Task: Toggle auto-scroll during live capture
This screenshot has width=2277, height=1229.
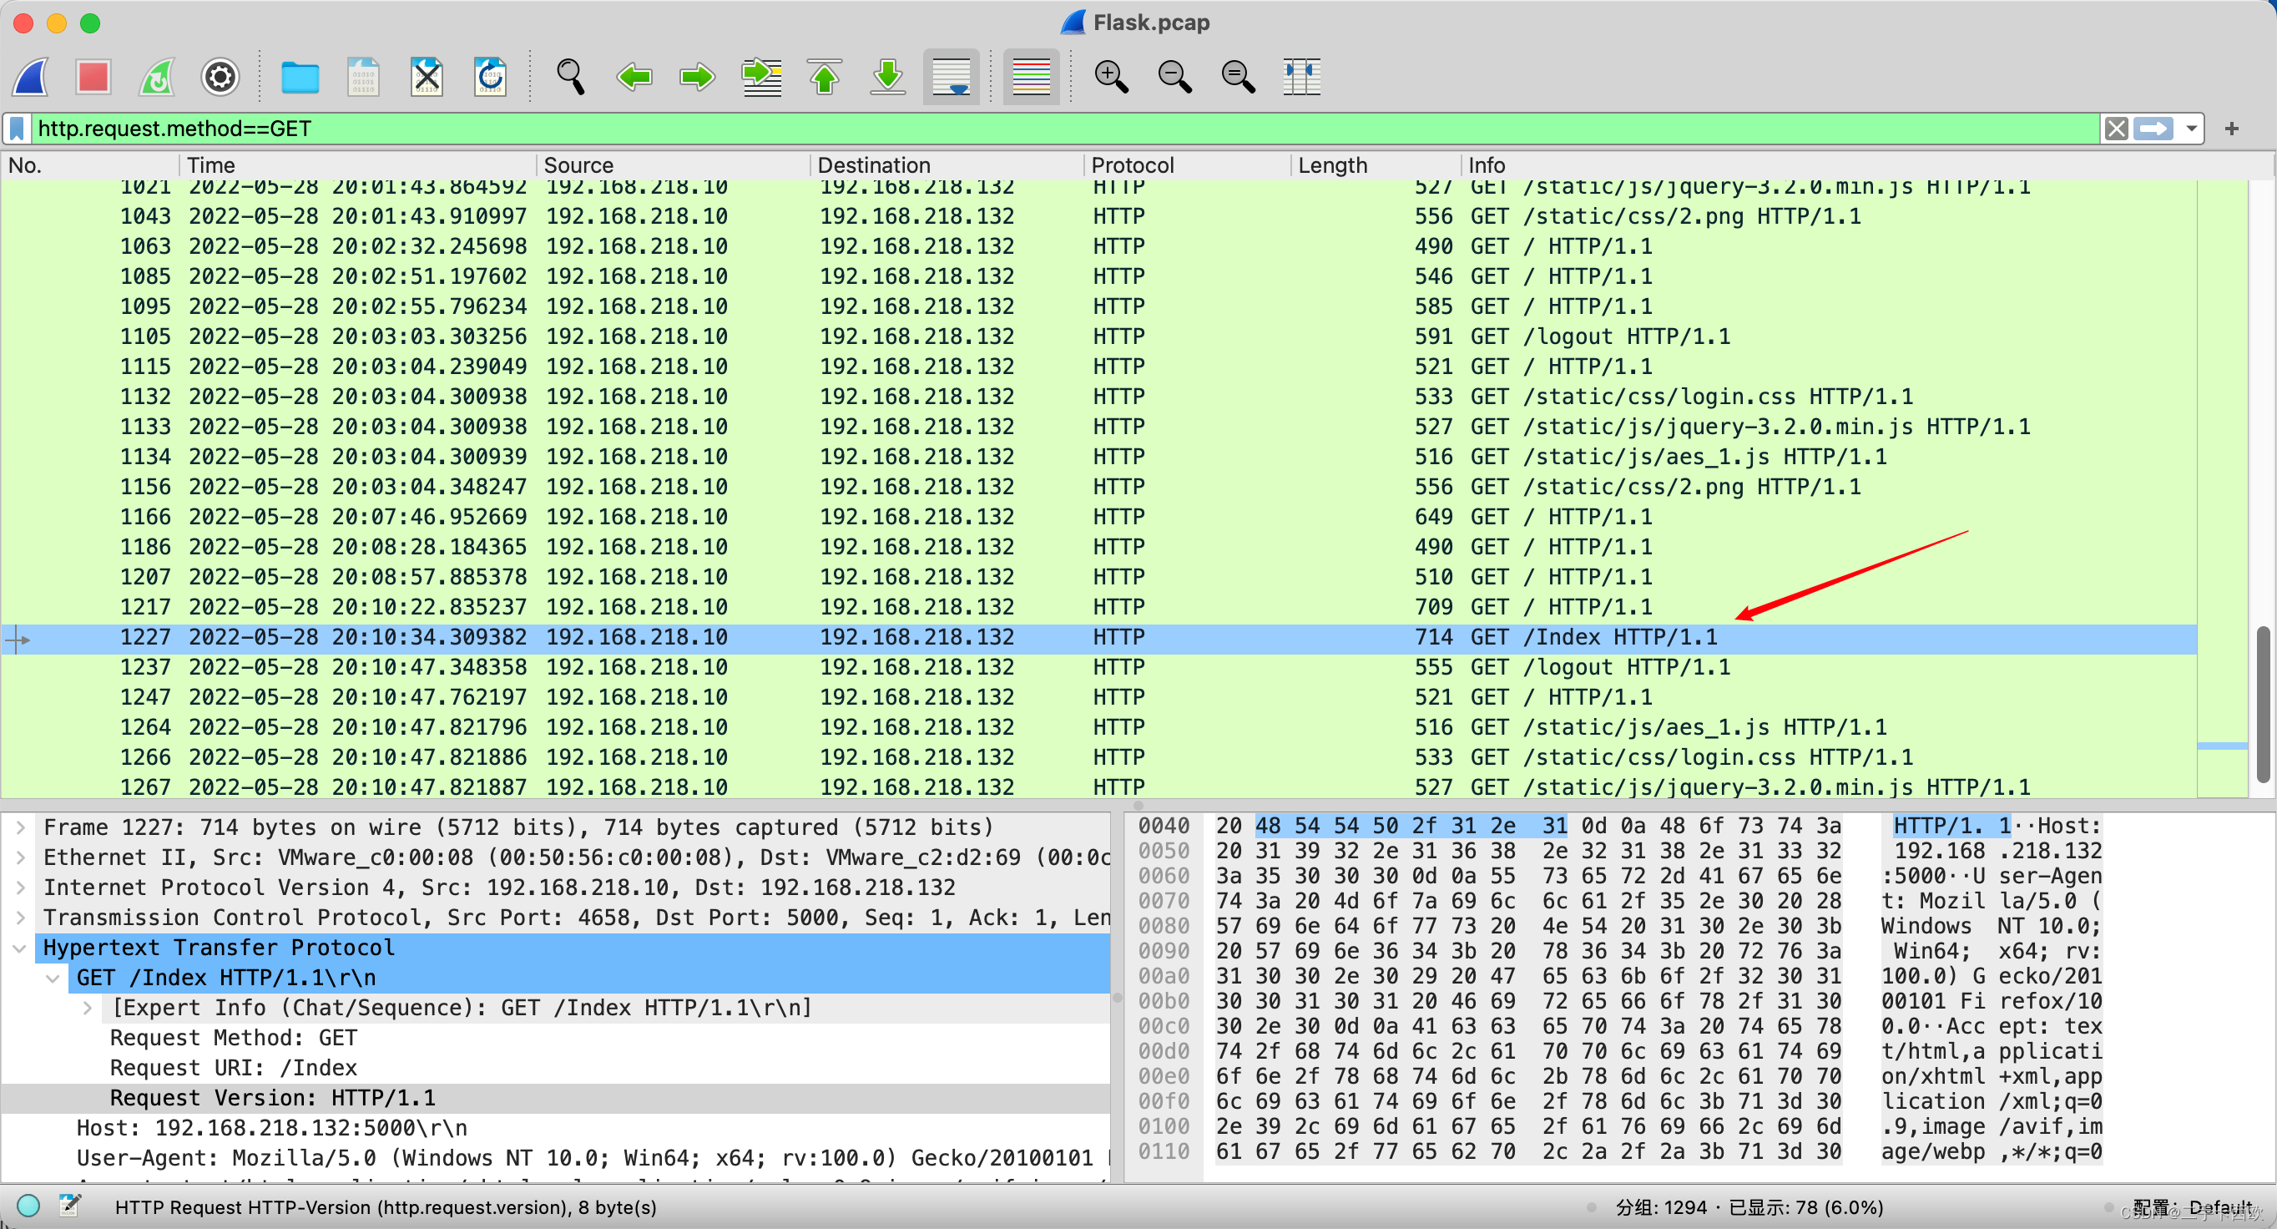Action: pyautogui.click(x=951, y=77)
